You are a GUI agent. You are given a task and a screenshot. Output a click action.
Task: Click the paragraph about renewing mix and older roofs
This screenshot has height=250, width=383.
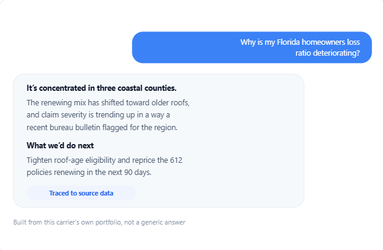click(x=108, y=115)
